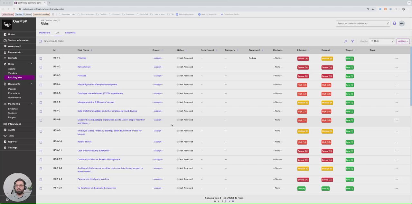
Task: Open row menu for Insider Threat
Action: tap(397, 142)
